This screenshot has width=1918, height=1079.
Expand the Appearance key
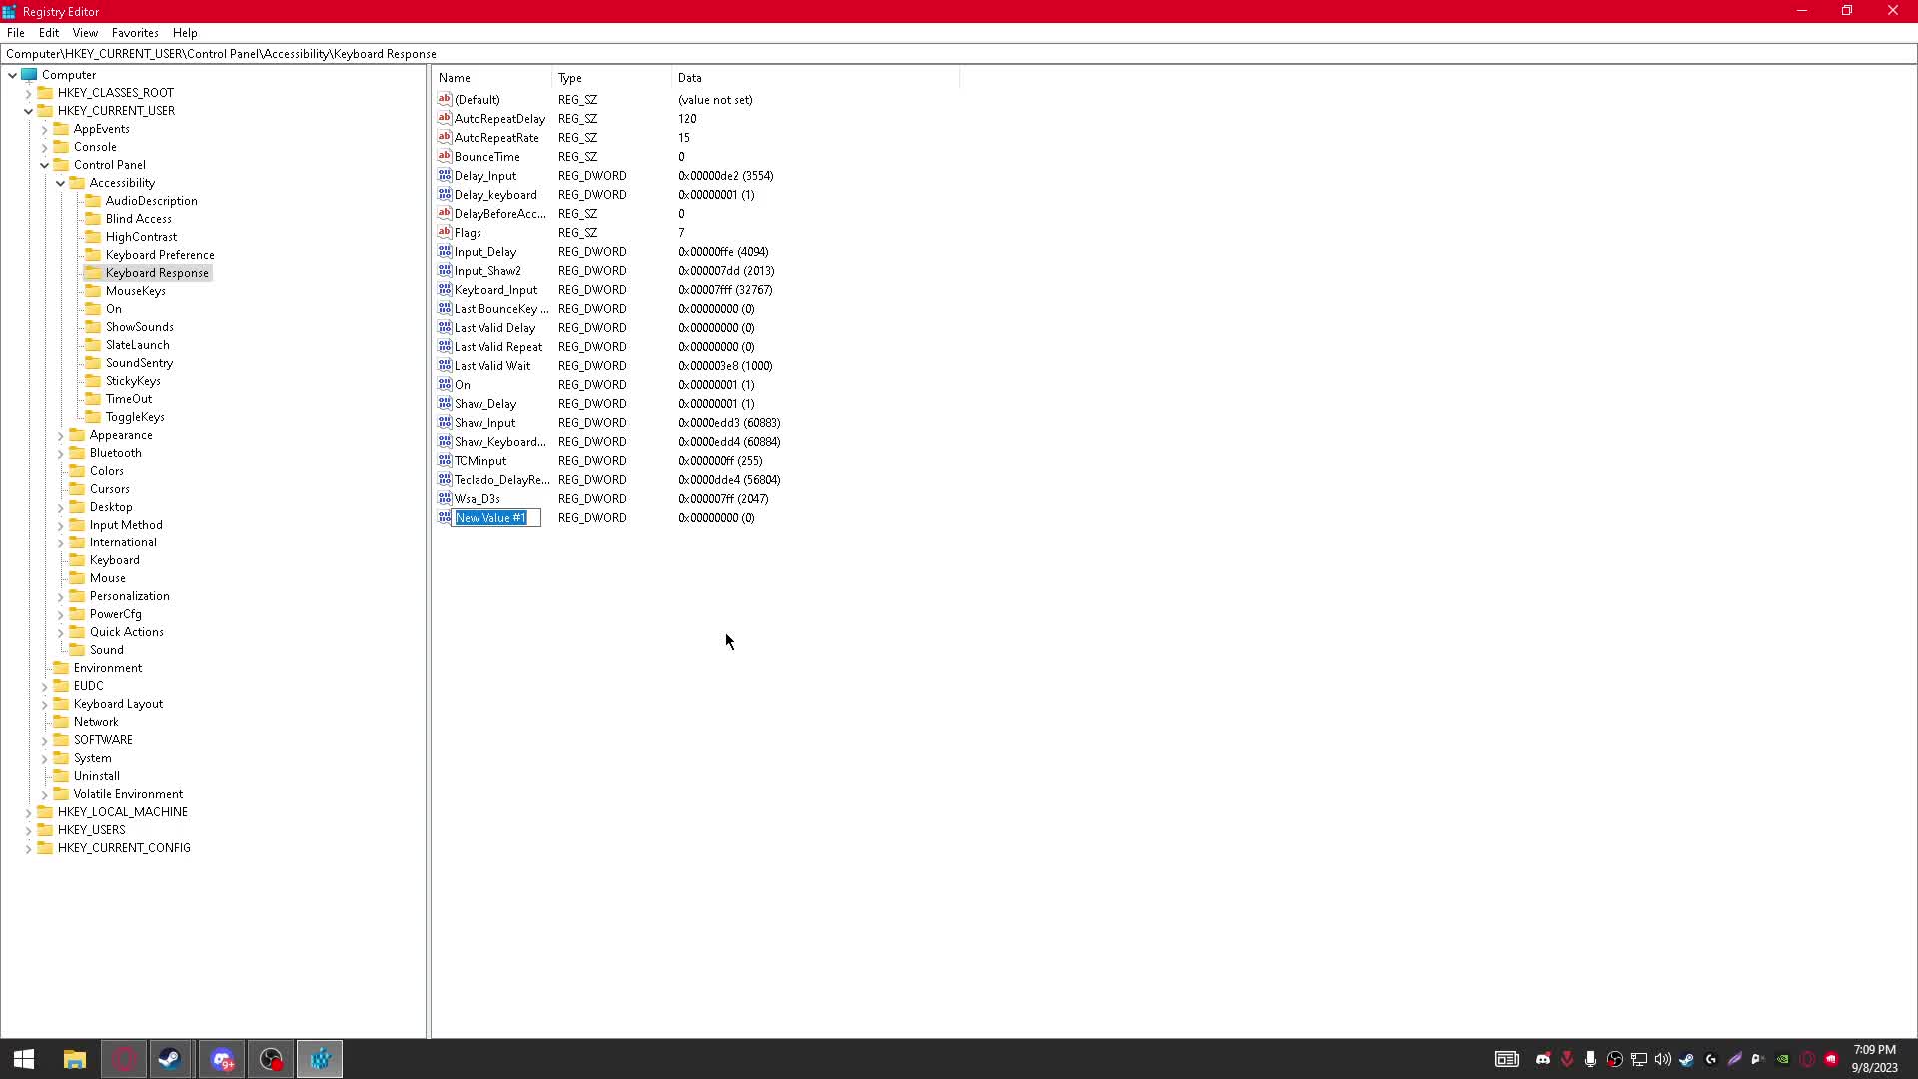click(60, 435)
